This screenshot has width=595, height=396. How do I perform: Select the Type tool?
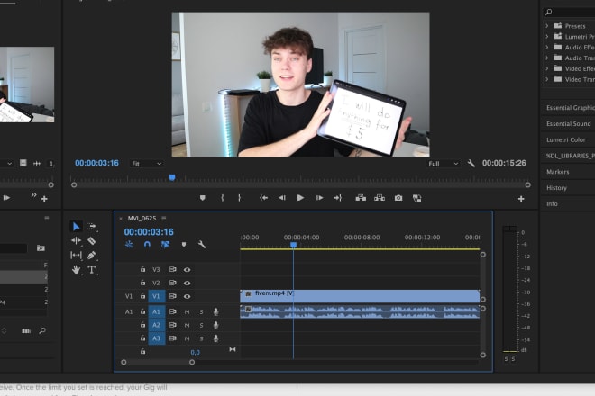pyautogui.click(x=92, y=269)
